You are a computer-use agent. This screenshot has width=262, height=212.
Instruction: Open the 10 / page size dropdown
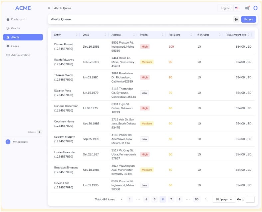pyautogui.click(x=224, y=199)
